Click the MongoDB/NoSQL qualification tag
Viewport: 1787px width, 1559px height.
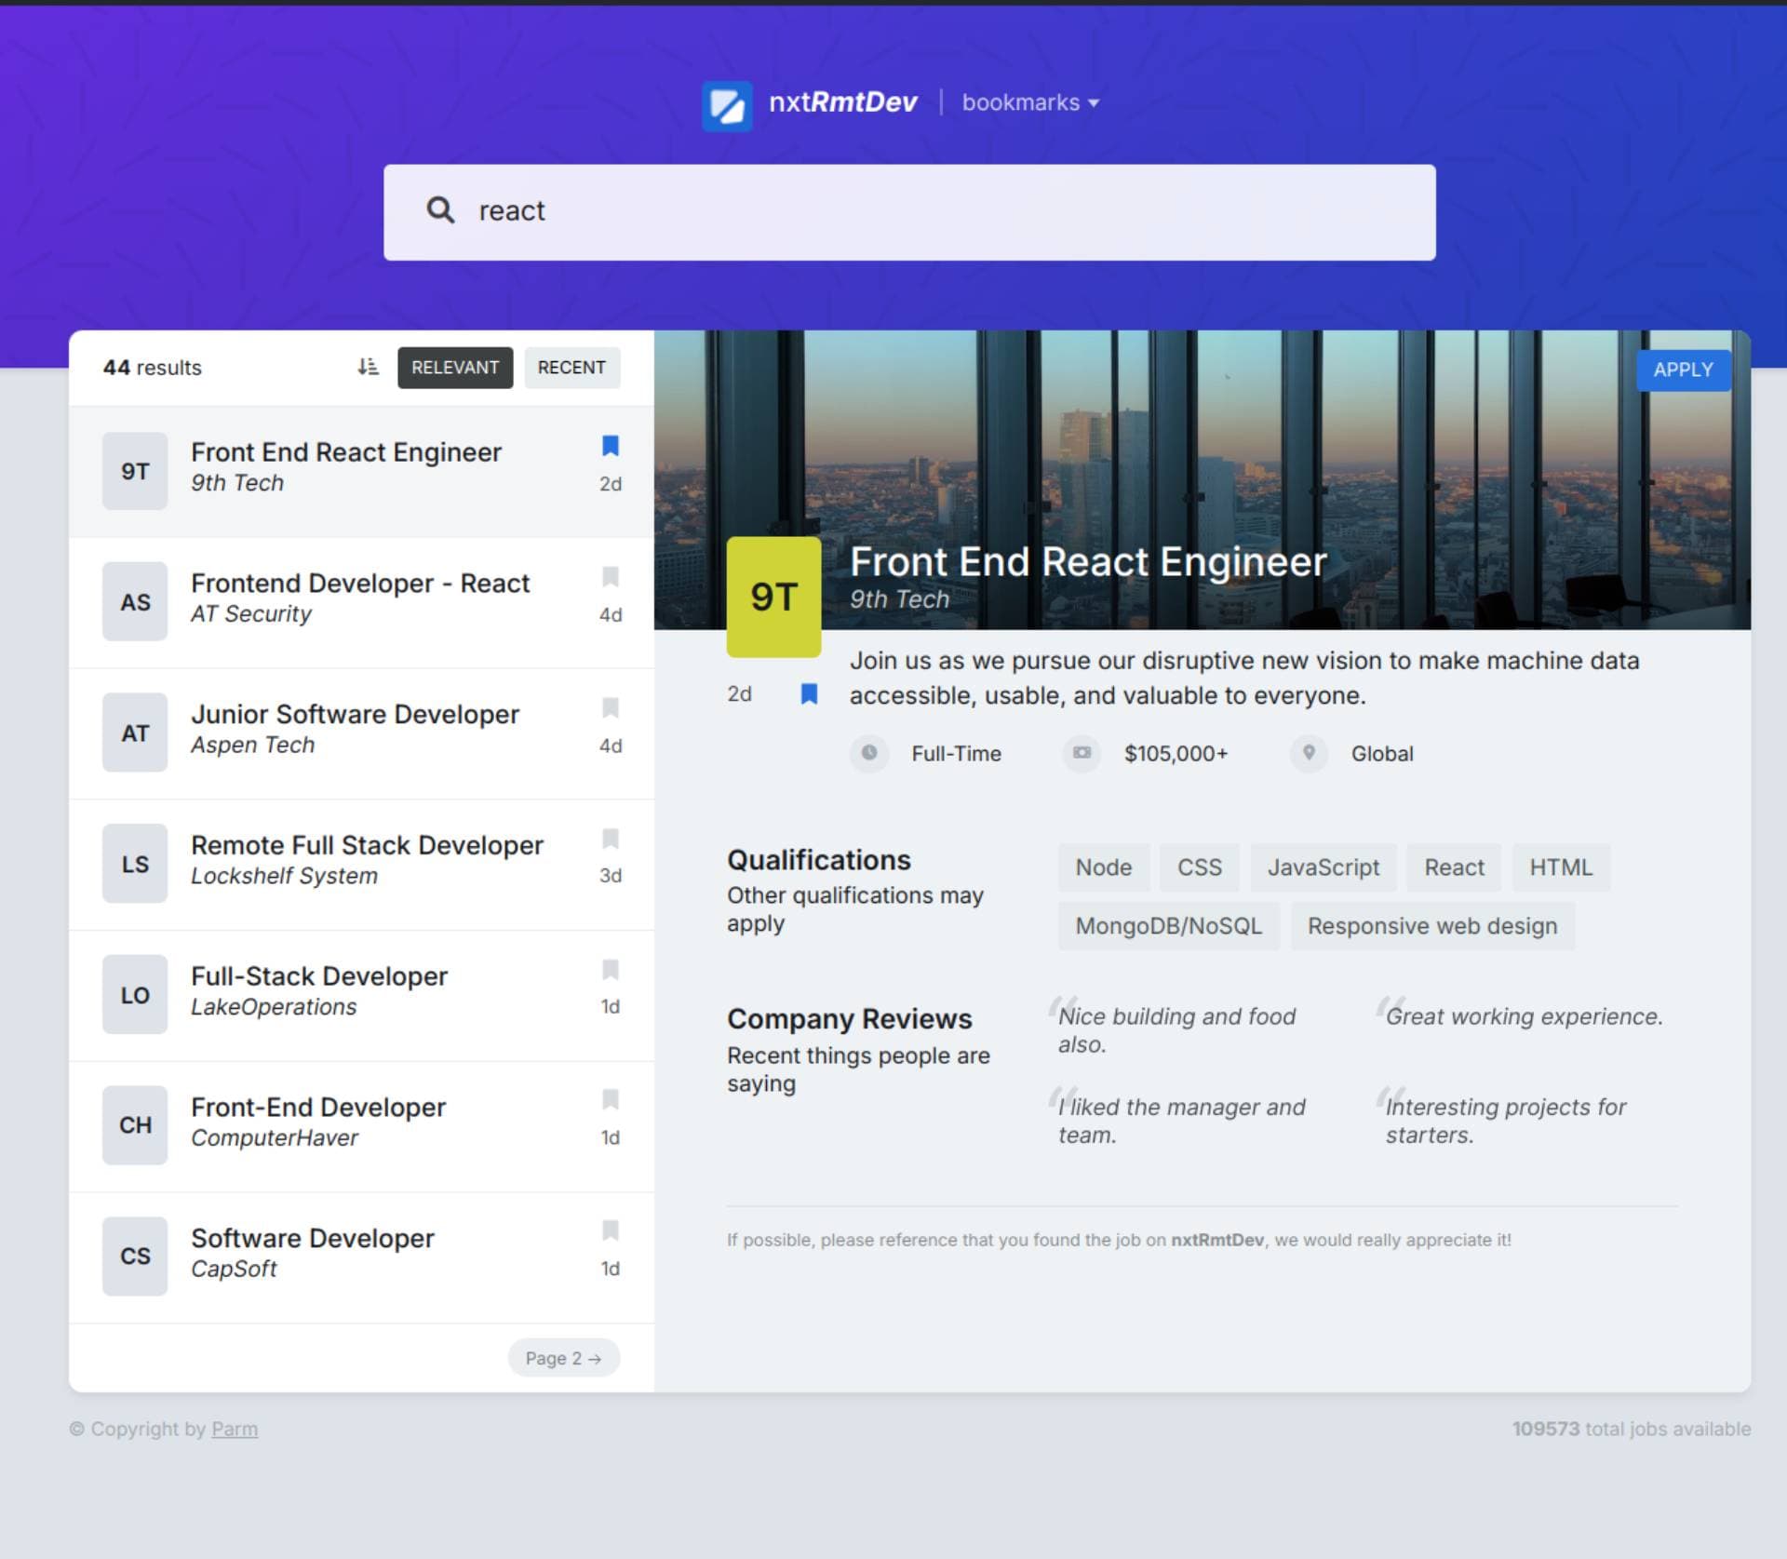[1169, 926]
